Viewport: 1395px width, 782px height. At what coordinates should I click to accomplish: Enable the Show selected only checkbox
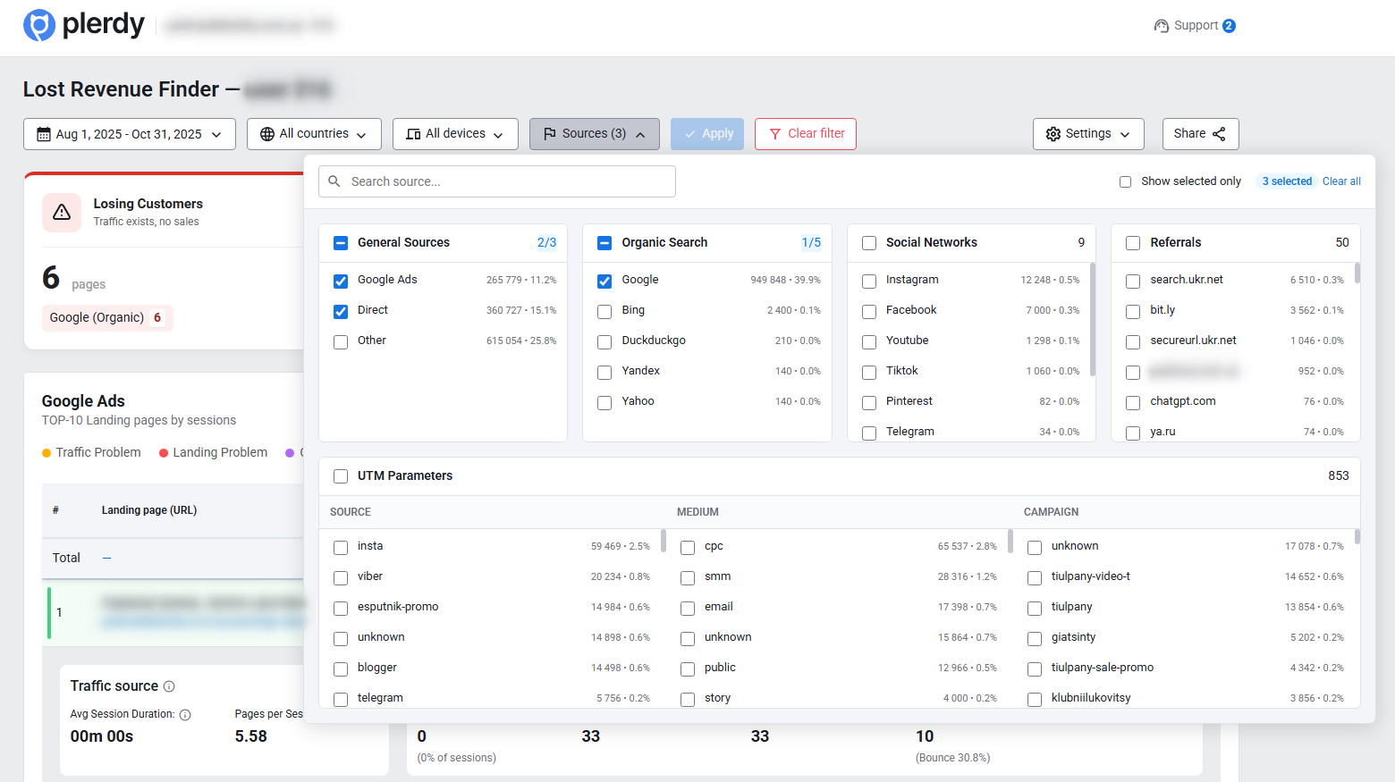(x=1125, y=181)
